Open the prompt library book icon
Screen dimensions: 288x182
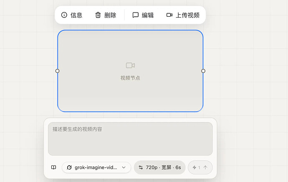[x=53, y=167]
